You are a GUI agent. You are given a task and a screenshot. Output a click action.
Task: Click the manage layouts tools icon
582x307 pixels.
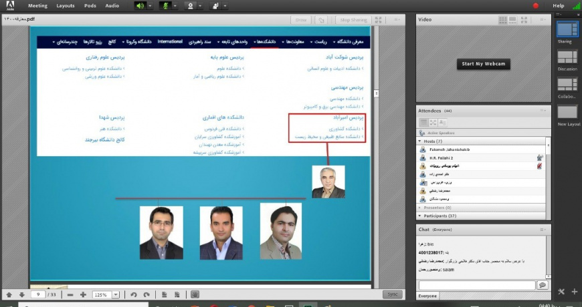tap(561, 292)
